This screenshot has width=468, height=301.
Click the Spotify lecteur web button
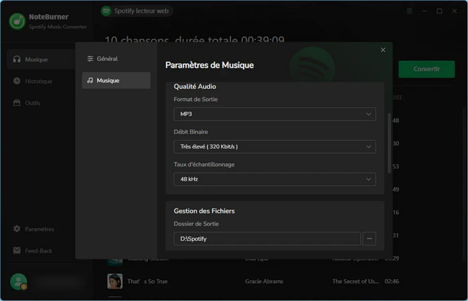coord(136,11)
